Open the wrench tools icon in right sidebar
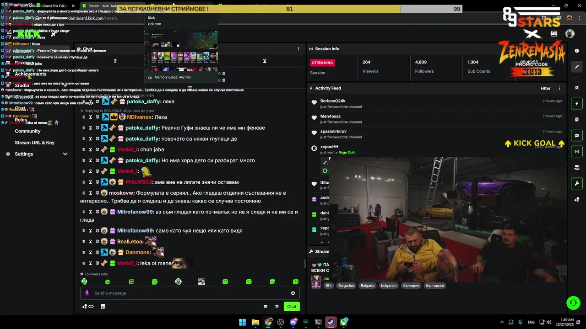Screen dimensions: 586x329 577,184
